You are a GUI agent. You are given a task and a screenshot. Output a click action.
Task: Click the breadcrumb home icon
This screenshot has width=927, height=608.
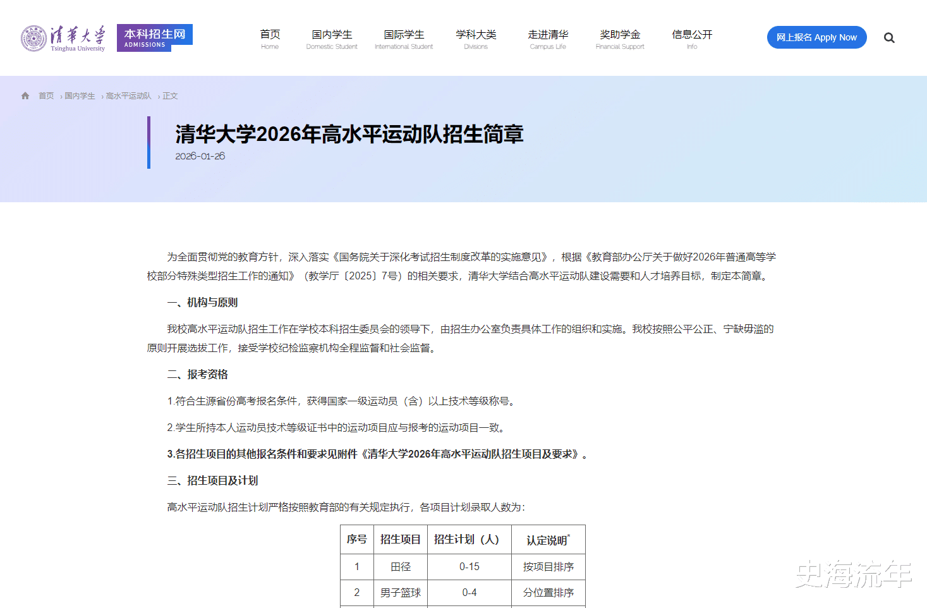(x=25, y=96)
